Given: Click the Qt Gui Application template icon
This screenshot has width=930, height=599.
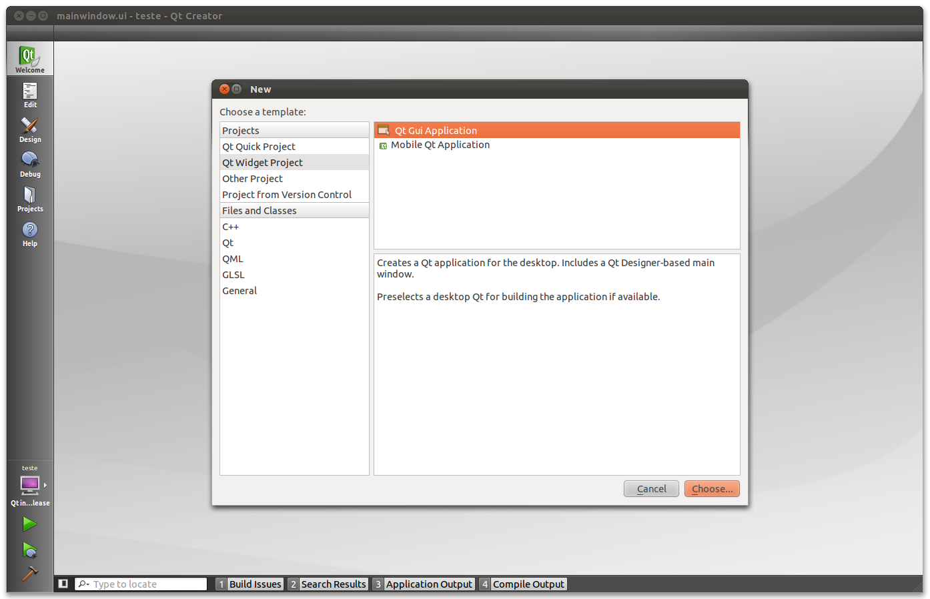Looking at the screenshot, I should (x=384, y=130).
